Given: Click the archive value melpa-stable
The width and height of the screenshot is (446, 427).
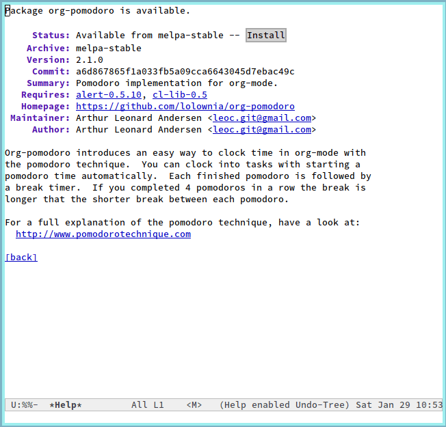Looking at the screenshot, I should 109,49.
